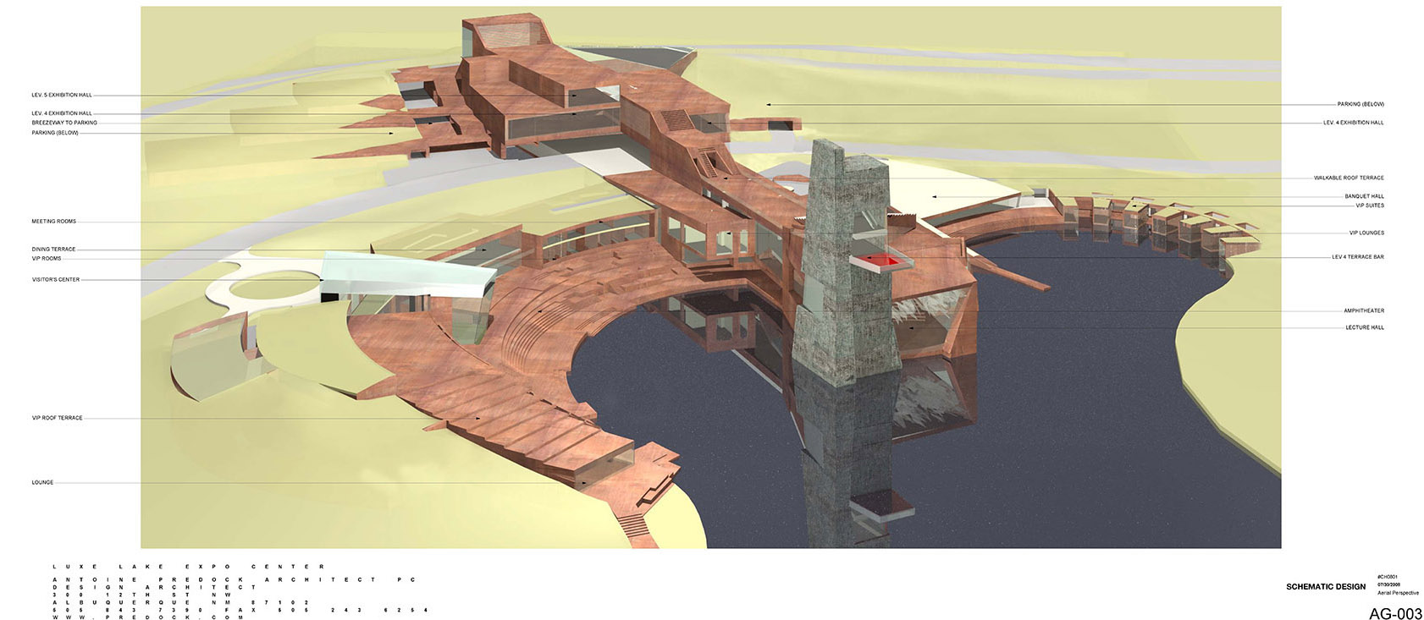
Task: Click the WALKABLE ROOF TERRACE label
Action: pos(1349,178)
